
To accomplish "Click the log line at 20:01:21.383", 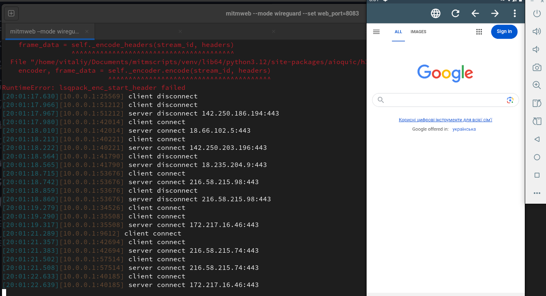I will (x=130, y=251).
